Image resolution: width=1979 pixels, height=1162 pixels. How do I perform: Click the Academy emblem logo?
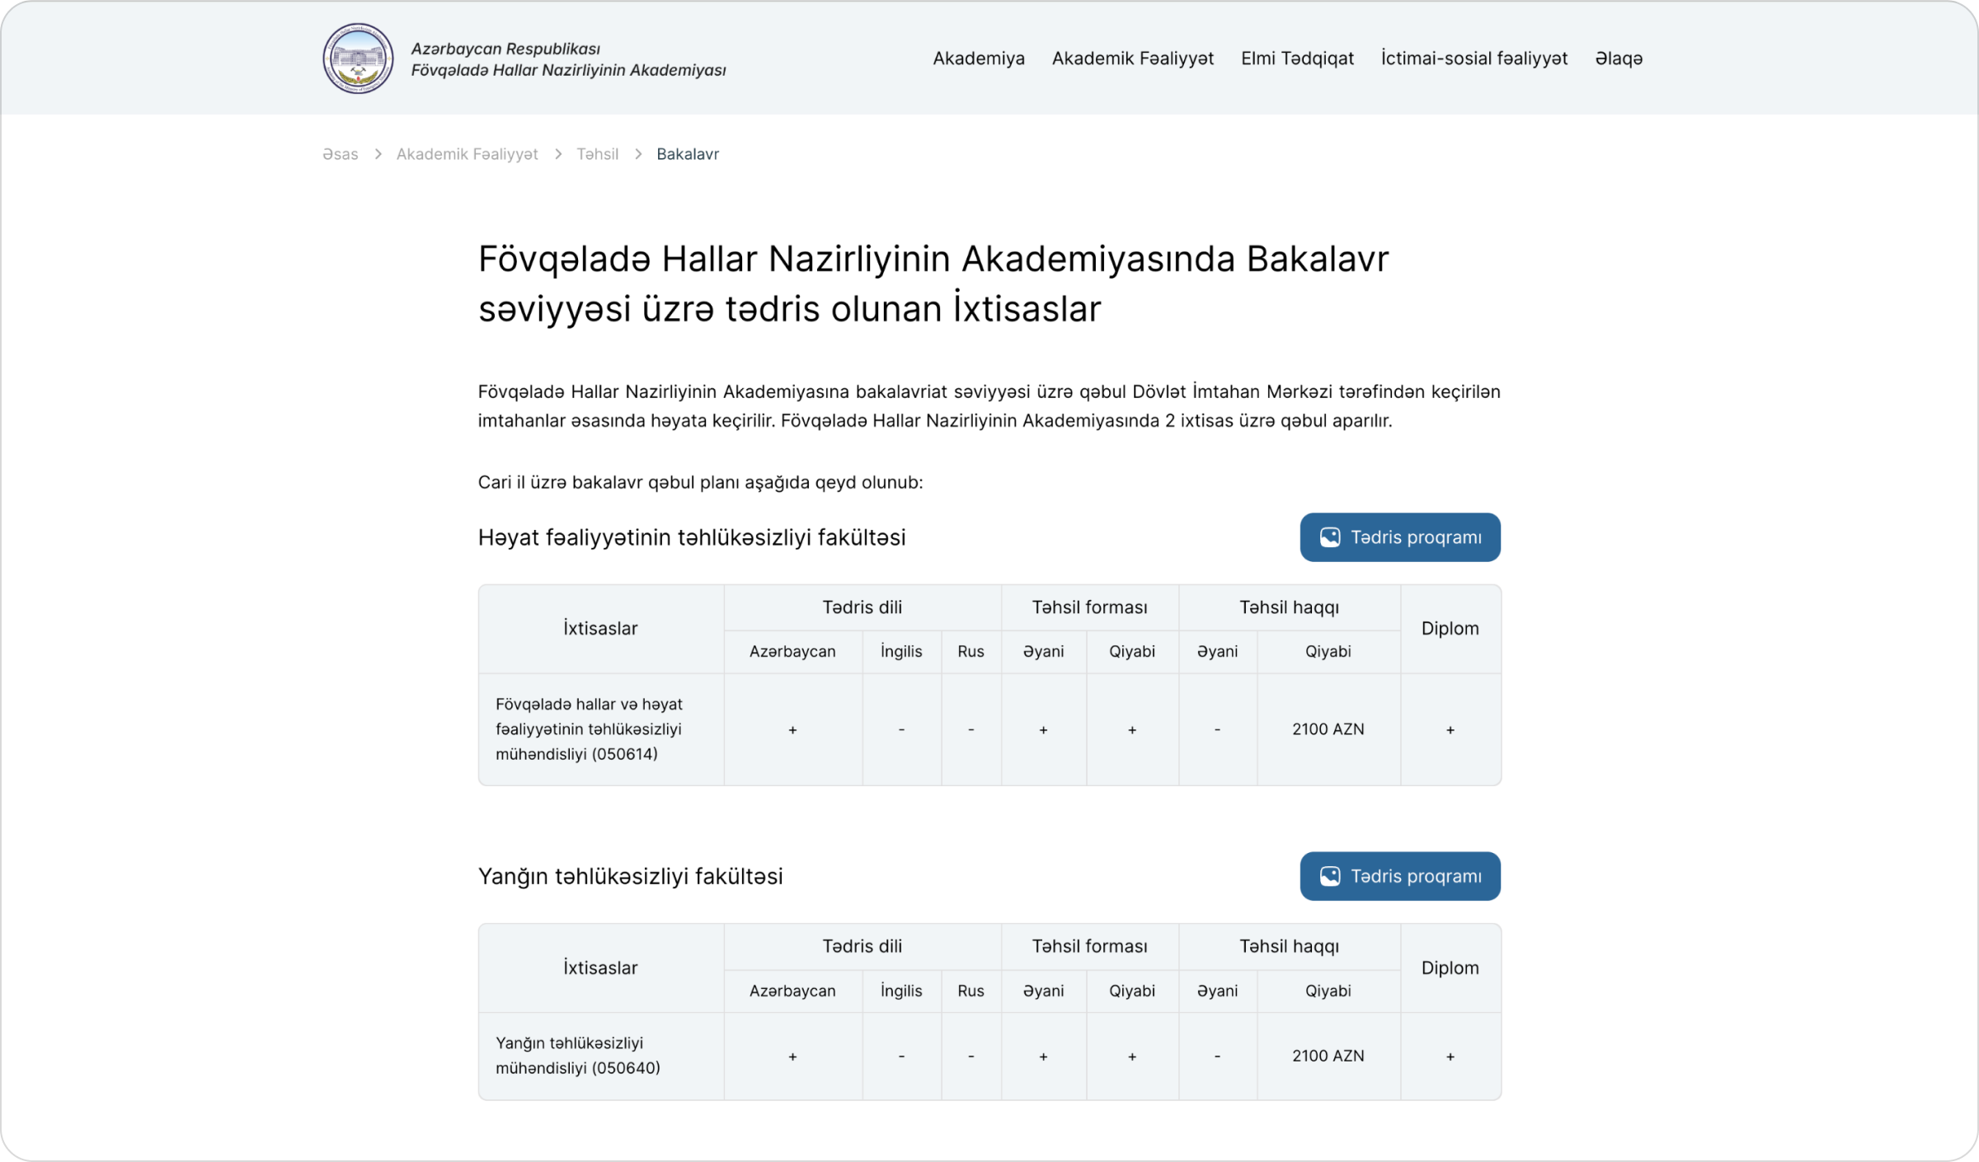click(x=358, y=59)
